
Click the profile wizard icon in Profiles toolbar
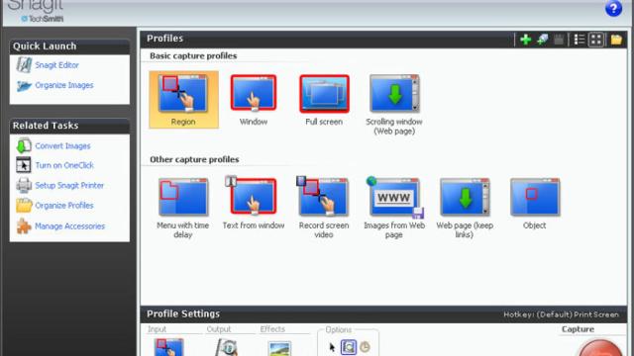point(542,40)
